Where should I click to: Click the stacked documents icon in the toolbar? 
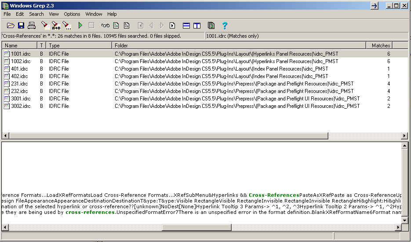click(211, 25)
